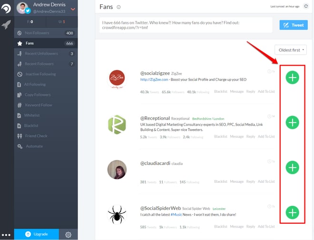Viewport: 314px width, 240px height.
Task: Open the rocket icon in left rail
Action: tap(6, 25)
